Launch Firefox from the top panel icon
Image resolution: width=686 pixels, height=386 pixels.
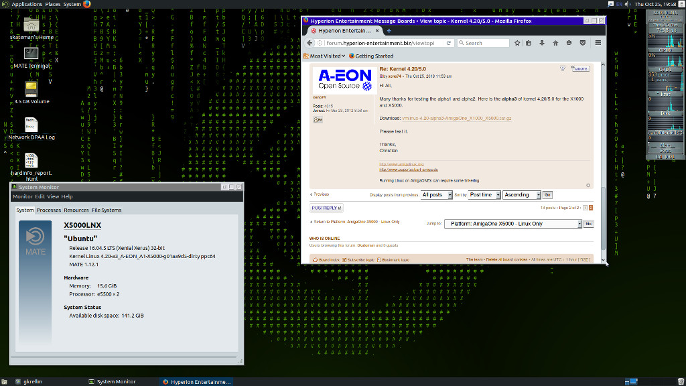click(x=86, y=4)
